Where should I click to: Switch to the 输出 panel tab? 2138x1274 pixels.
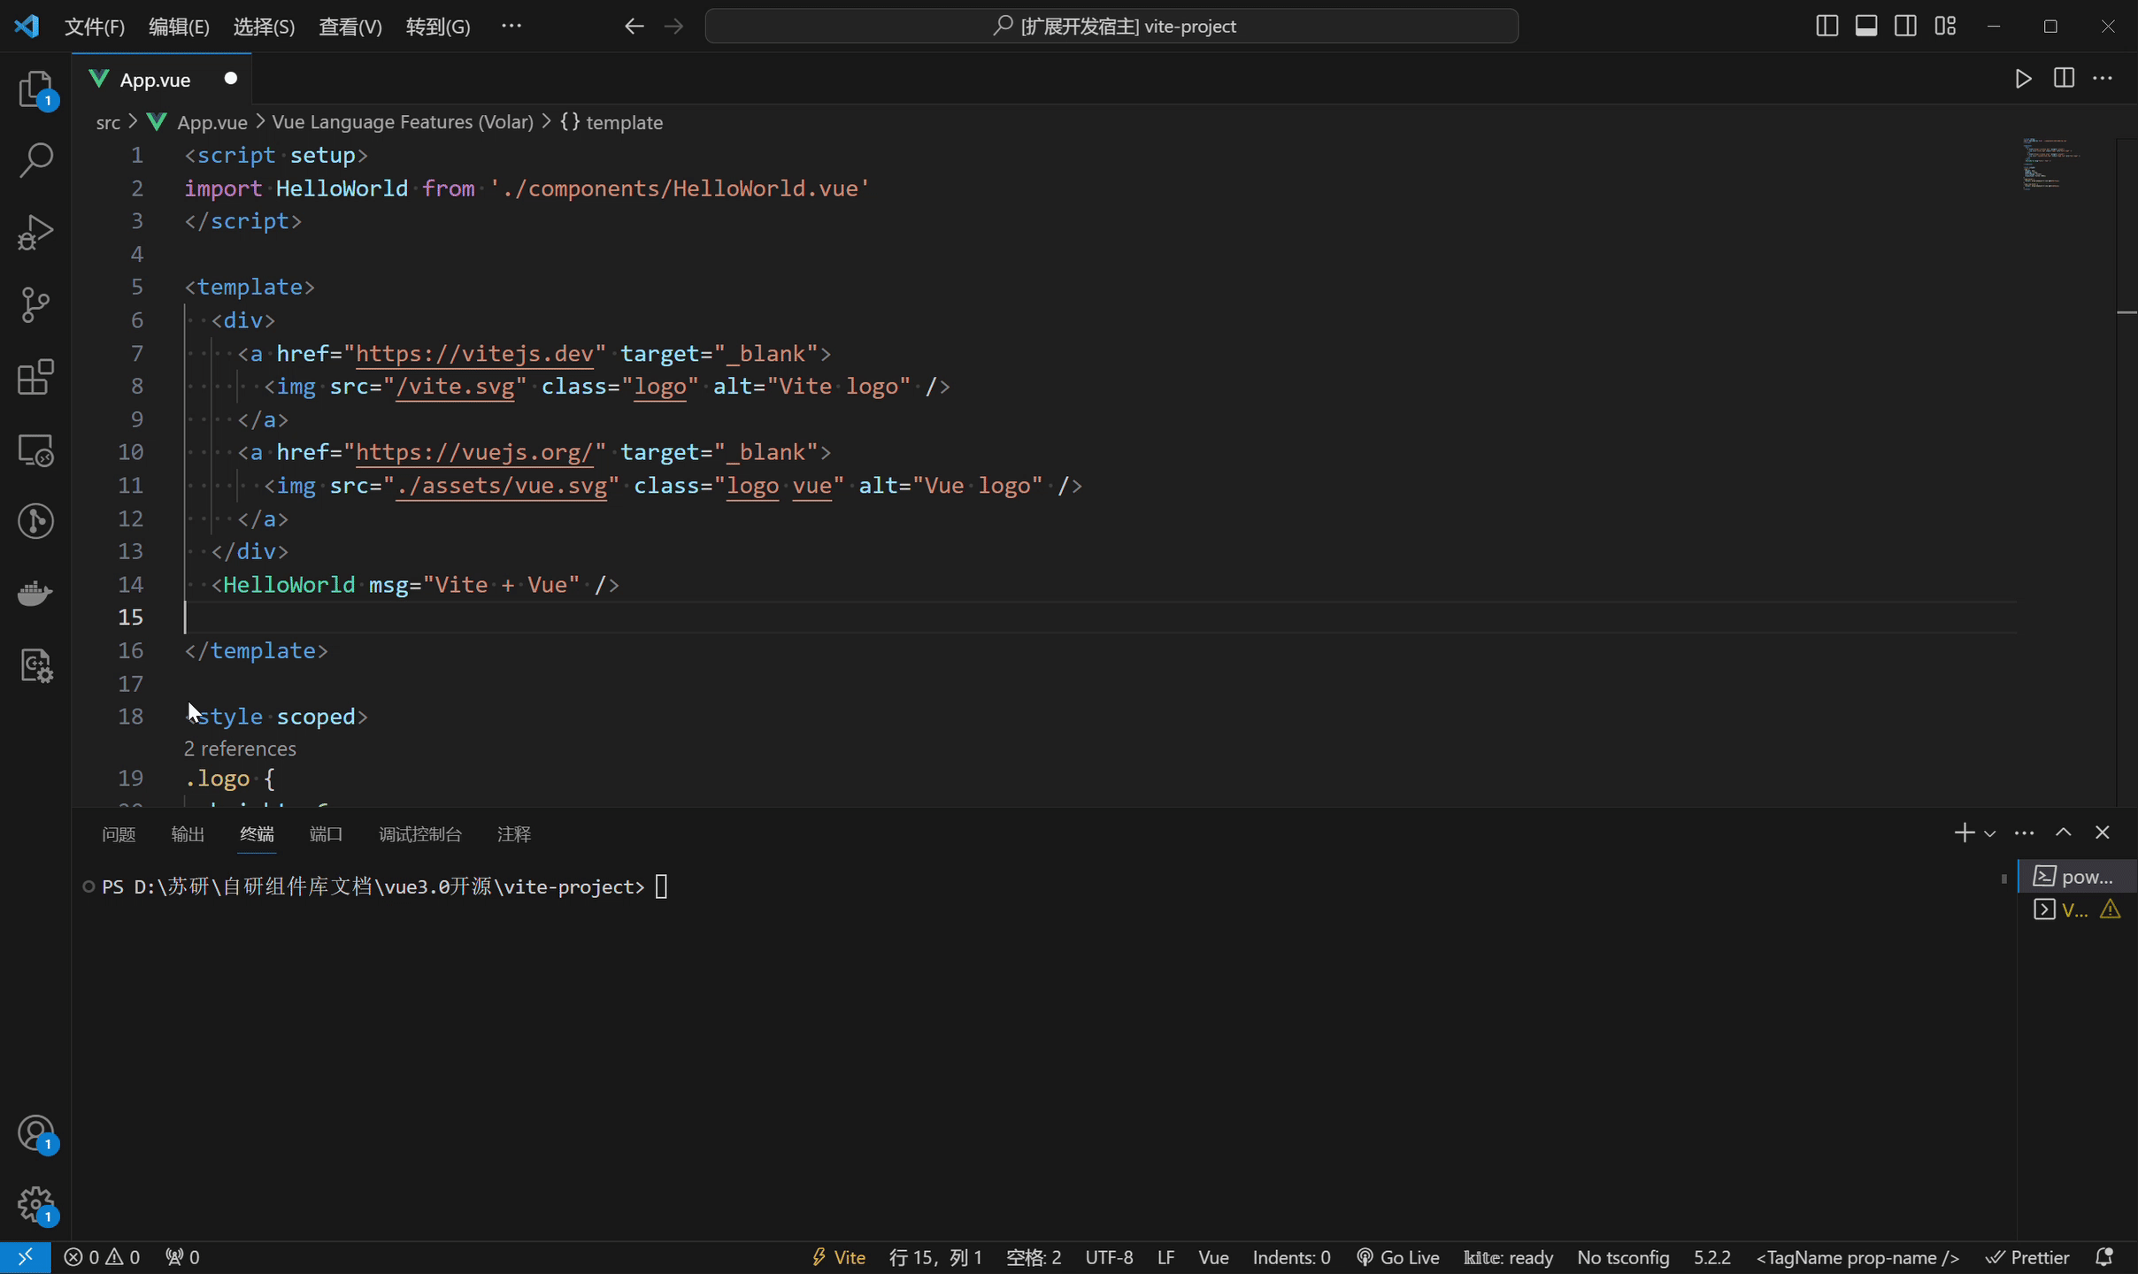click(x=188, y=834)
